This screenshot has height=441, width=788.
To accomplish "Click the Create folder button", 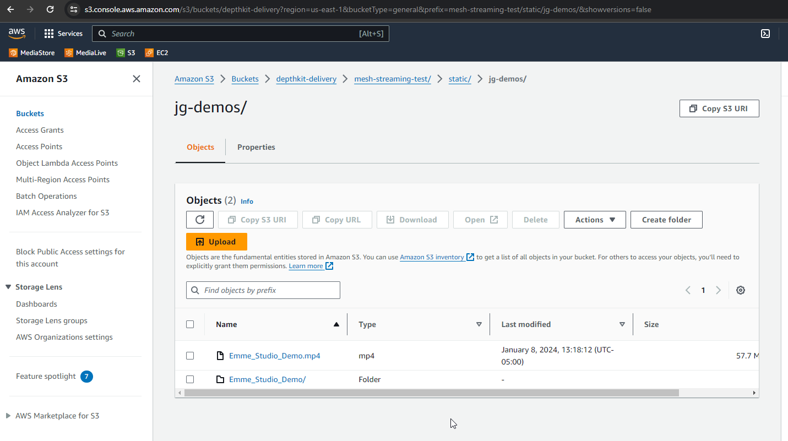I will 666,220.
